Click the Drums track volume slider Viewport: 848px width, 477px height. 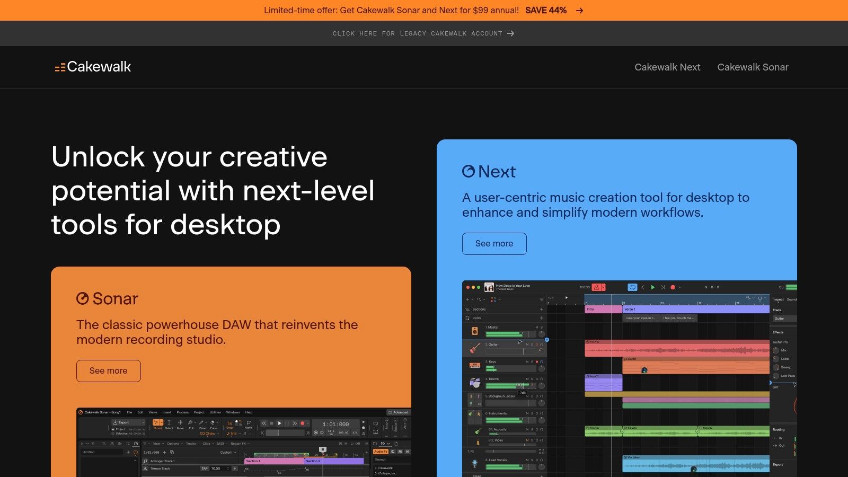511,386
